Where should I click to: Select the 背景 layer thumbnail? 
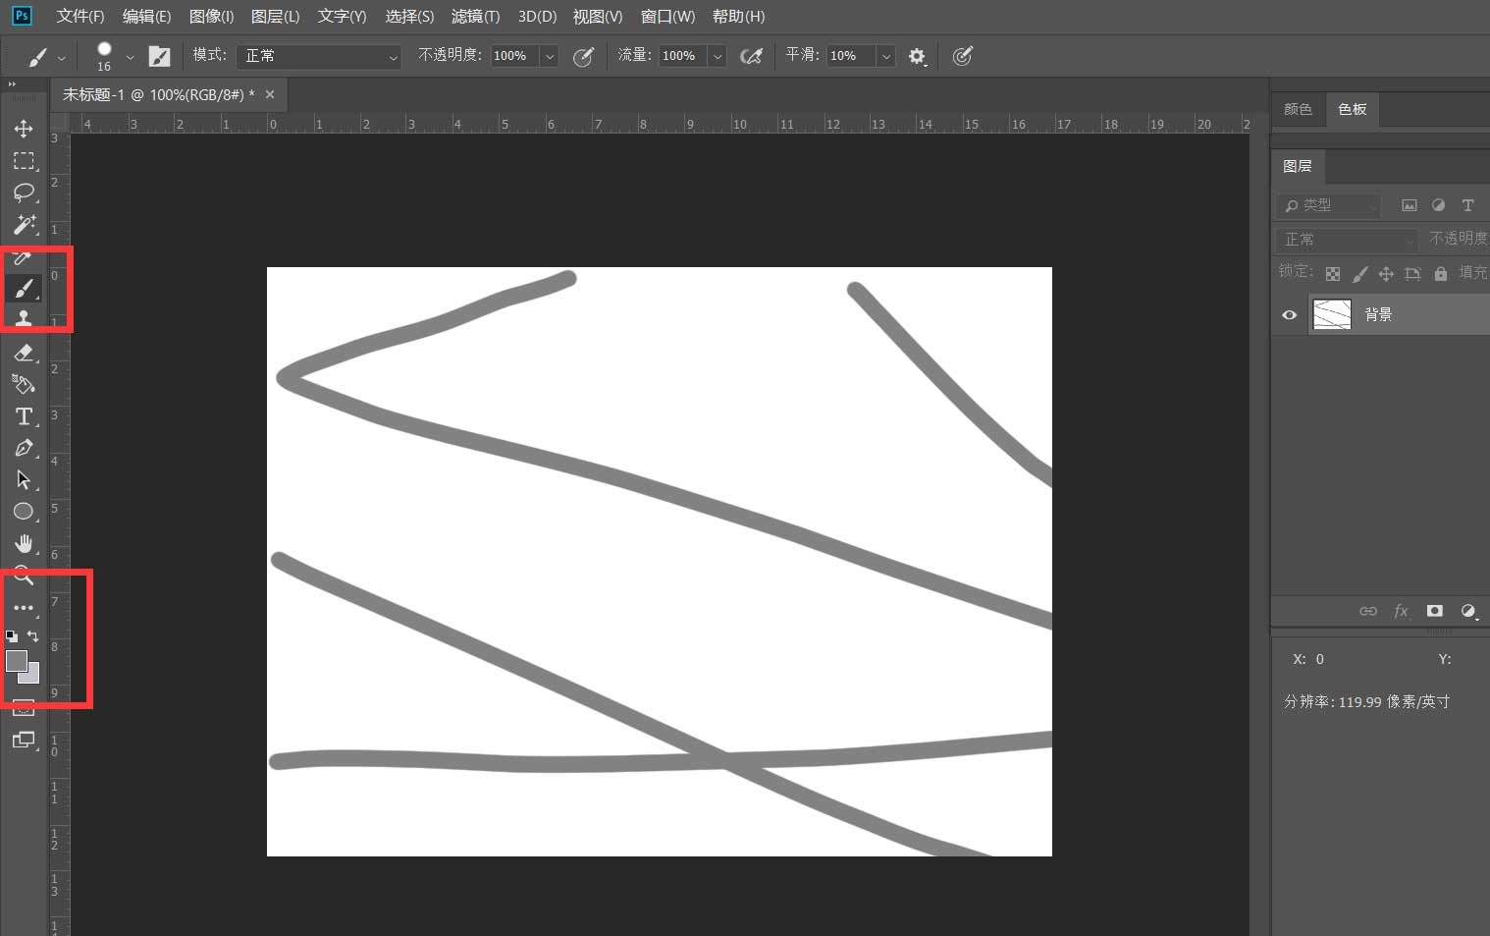(x=1332, y=314)
